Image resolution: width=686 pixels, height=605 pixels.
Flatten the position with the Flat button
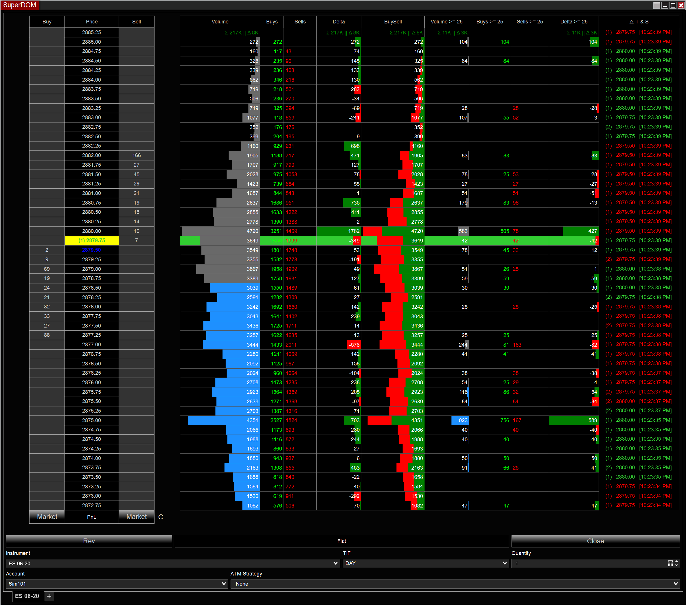(x=342, y=541)
